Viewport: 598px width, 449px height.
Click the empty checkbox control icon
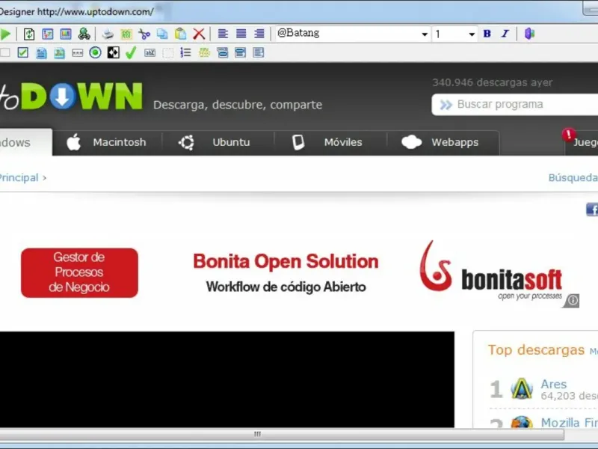(x=5, y=52)
